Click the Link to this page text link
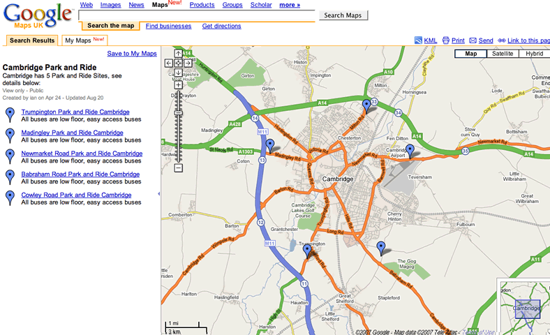Screen dimensions: 550x335 (528, 40)
